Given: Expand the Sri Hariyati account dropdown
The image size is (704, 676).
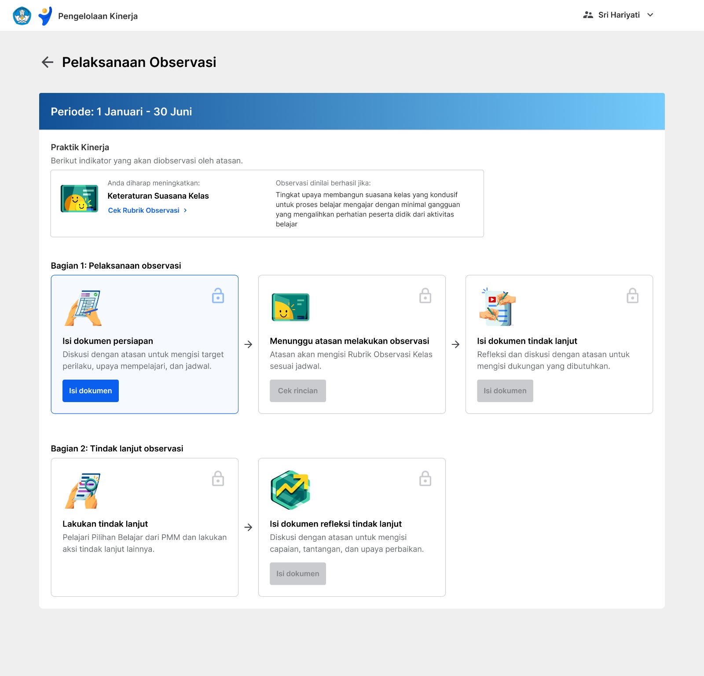Looking at the screenshot, I should (x=650, y=15).
